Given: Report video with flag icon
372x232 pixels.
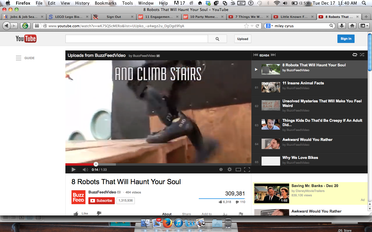Looking at the screenshot, I should 241,214.
